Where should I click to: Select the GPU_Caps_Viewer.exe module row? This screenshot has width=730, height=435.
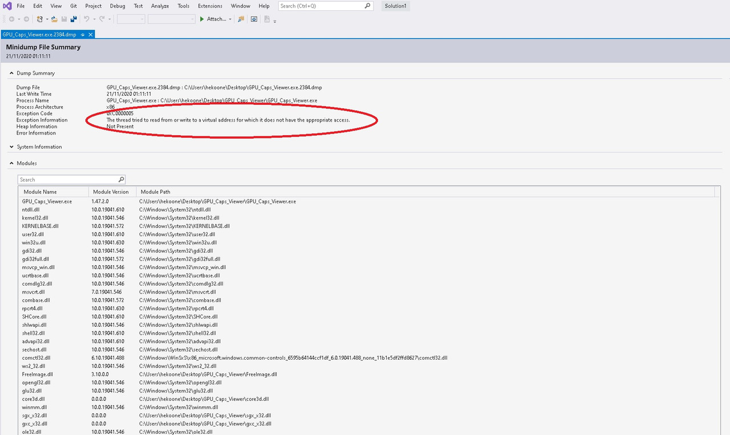click(x=369, y=201)
